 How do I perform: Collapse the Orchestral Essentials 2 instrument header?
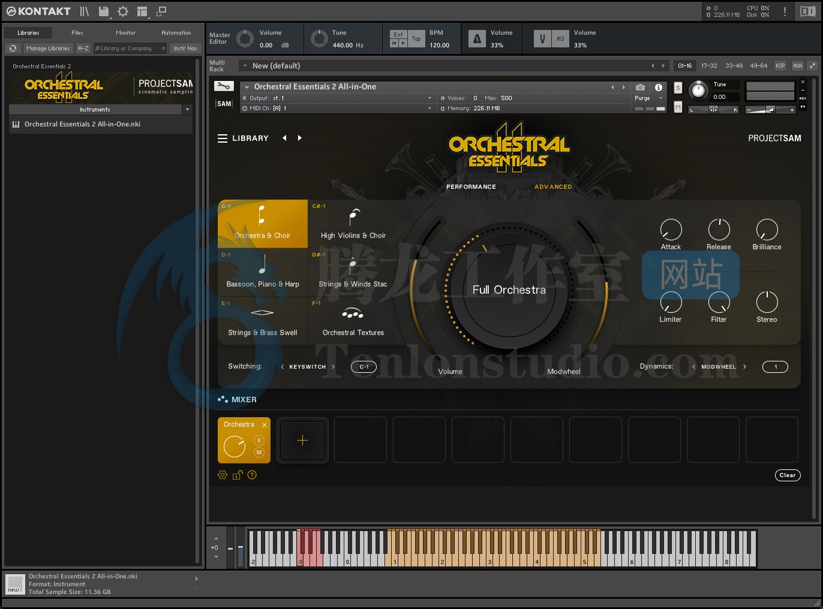click(x=247, y=87)
